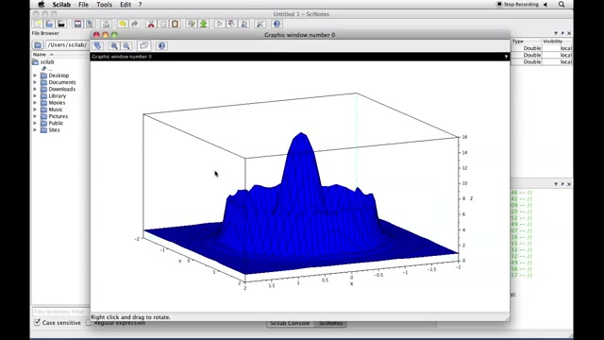Open the Tools menu

104,5
